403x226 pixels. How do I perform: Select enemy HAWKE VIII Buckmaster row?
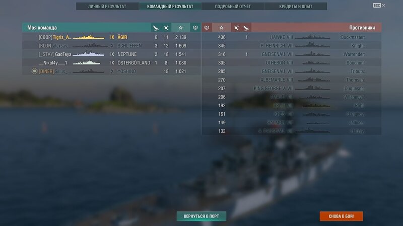(x=292, y=37)
